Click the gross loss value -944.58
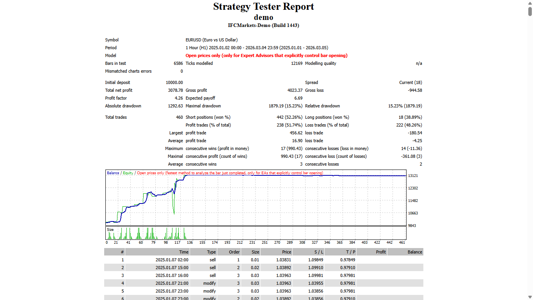This screenshot has height=300, width=533. [414, 90]
